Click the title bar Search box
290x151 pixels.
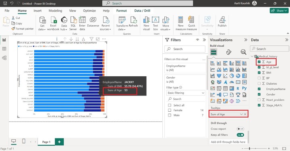(x=147, y=3)
